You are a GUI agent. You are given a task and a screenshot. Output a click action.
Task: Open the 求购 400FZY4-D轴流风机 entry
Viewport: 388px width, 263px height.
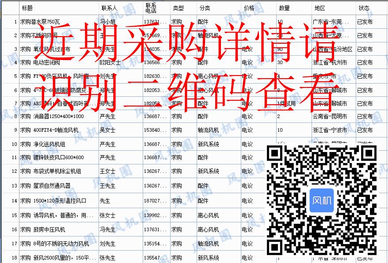click(x=49, y=130)
